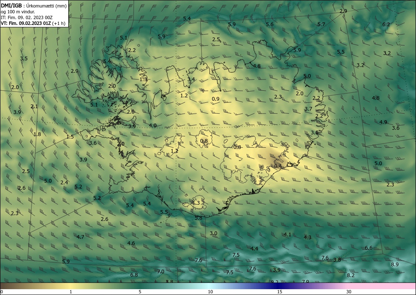Click the map value 3.7
Image resolution: width=416 pixels, height=295 pixels.
tap(308, 109)
